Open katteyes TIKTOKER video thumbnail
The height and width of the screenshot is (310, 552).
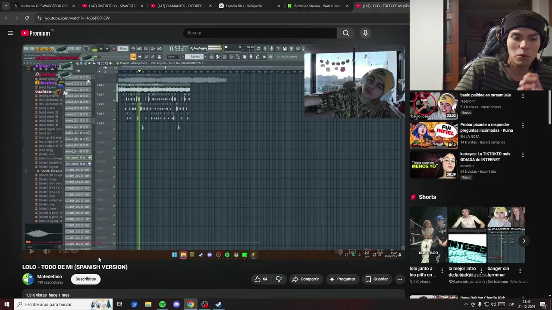click(433, 165)
